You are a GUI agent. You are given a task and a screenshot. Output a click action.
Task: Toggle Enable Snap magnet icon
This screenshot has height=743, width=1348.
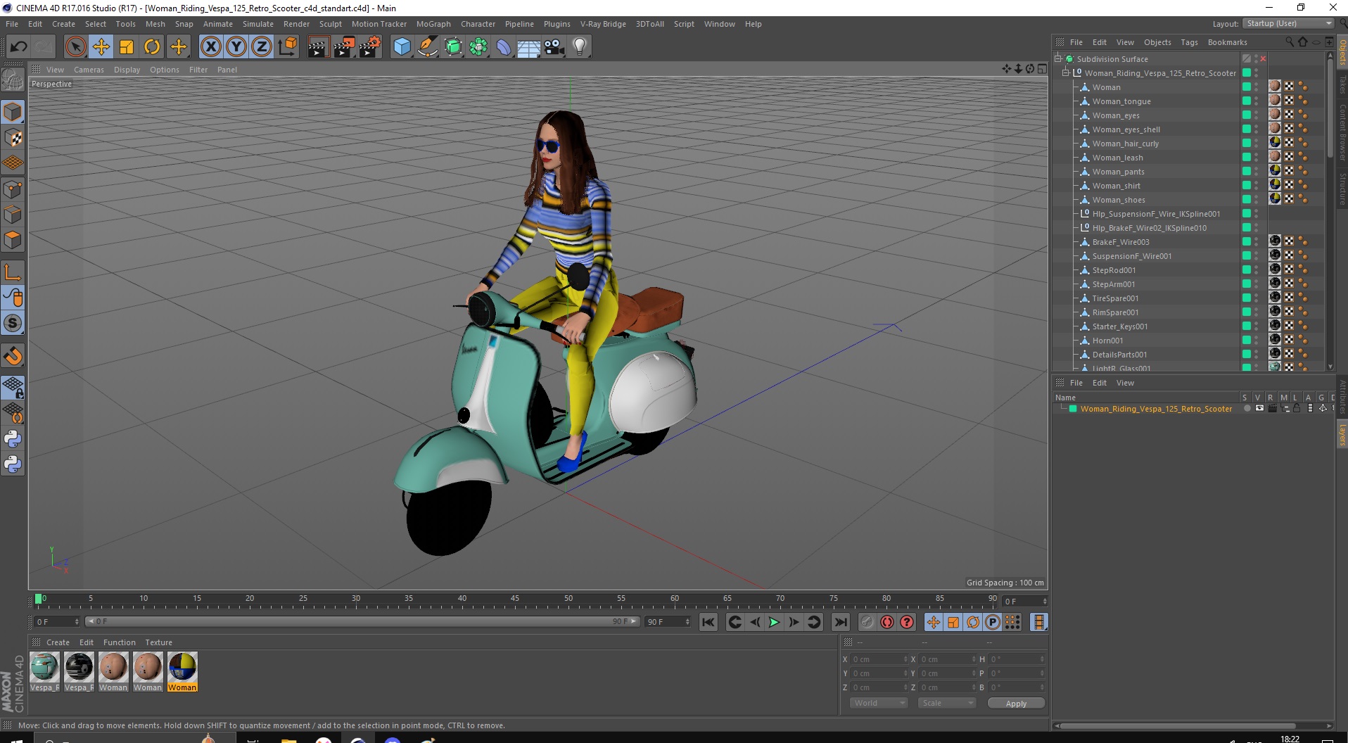pos(13,356)
